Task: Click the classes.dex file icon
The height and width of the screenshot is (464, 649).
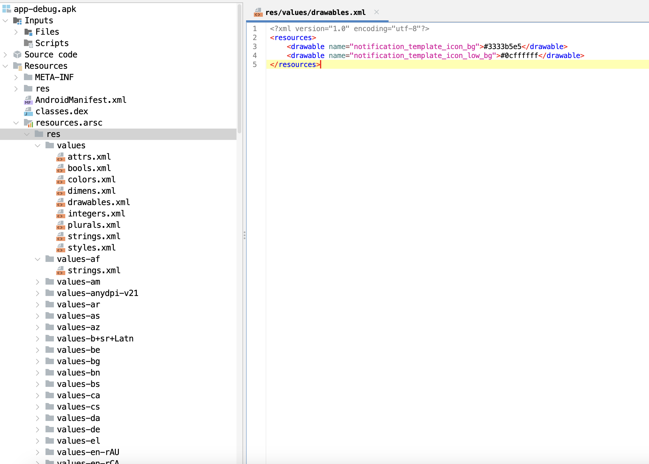Action: coord(28,111)
